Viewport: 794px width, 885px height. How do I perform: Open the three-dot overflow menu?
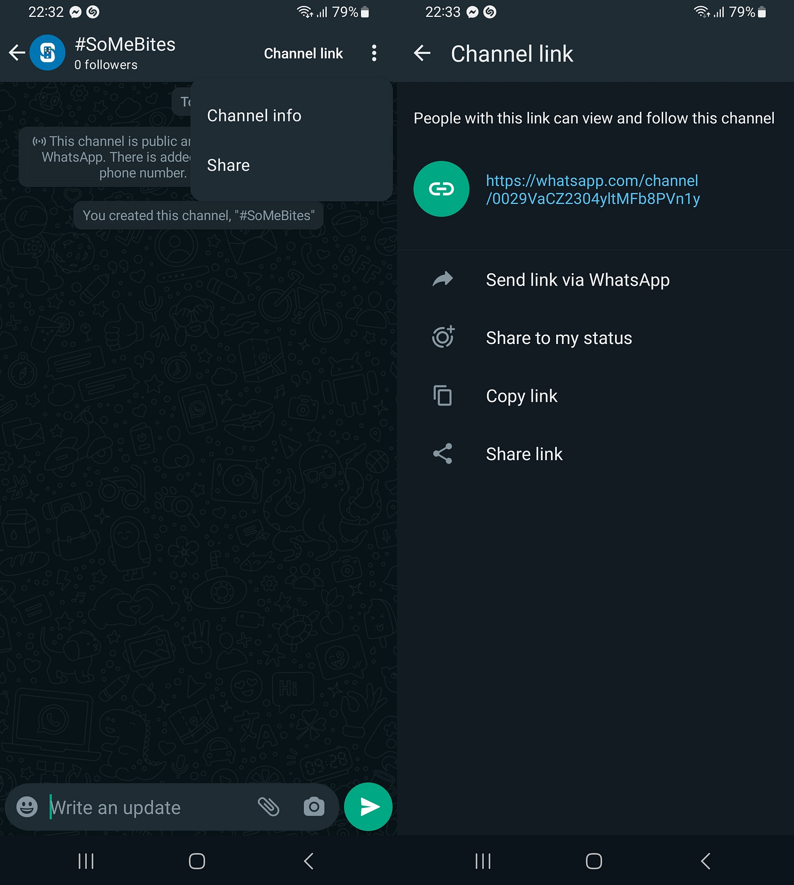(x=374, y=53)
